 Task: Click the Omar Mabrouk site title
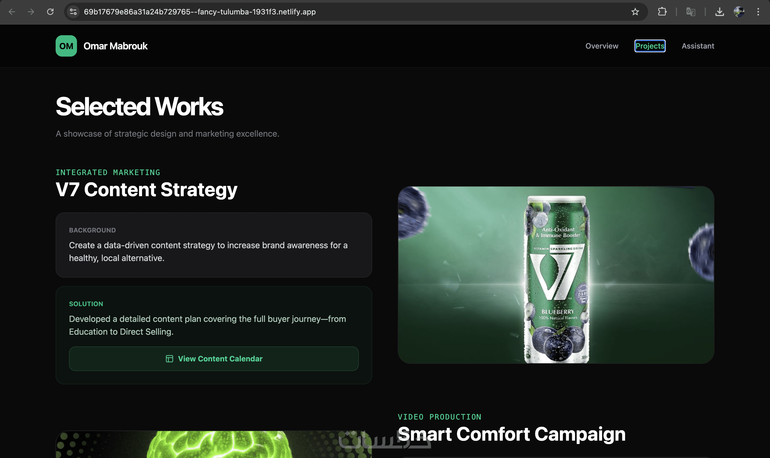pos(115,46)
